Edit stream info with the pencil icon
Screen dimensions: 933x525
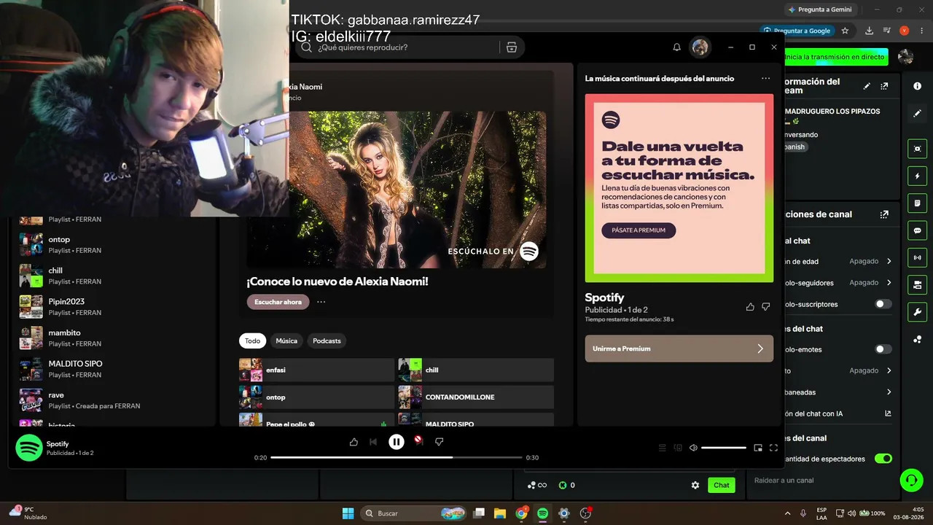(867, 86)
